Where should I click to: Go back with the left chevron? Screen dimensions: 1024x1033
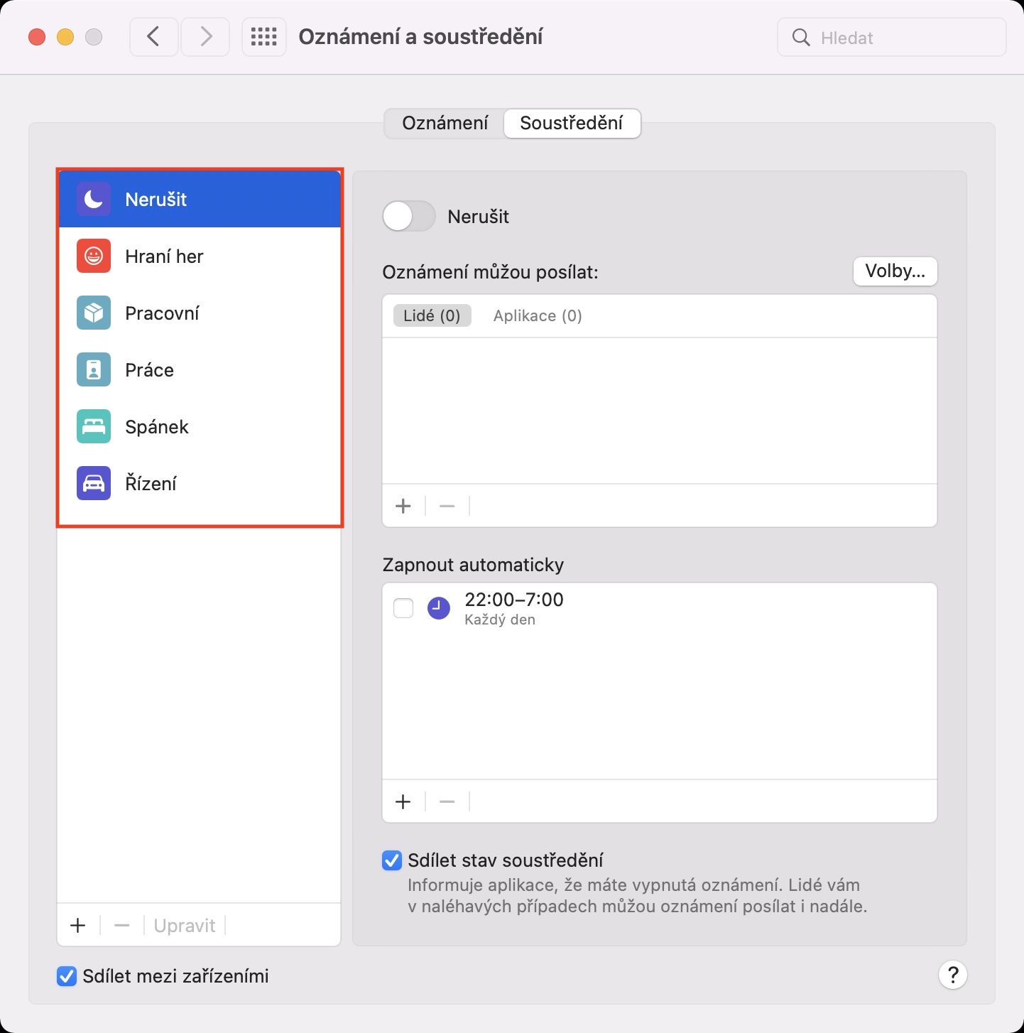click(153, 37)
